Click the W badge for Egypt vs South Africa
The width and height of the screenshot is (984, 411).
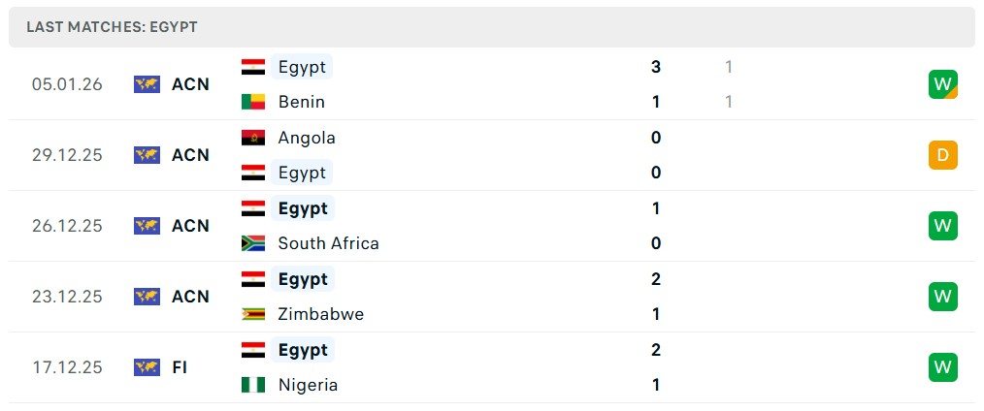(942, 226)
